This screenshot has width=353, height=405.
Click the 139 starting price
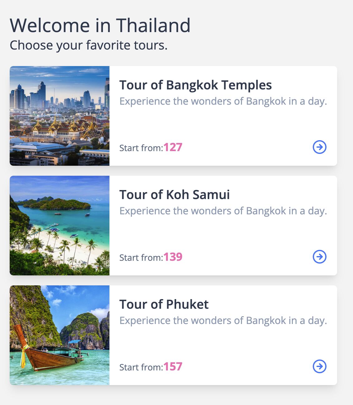[173, 257]
